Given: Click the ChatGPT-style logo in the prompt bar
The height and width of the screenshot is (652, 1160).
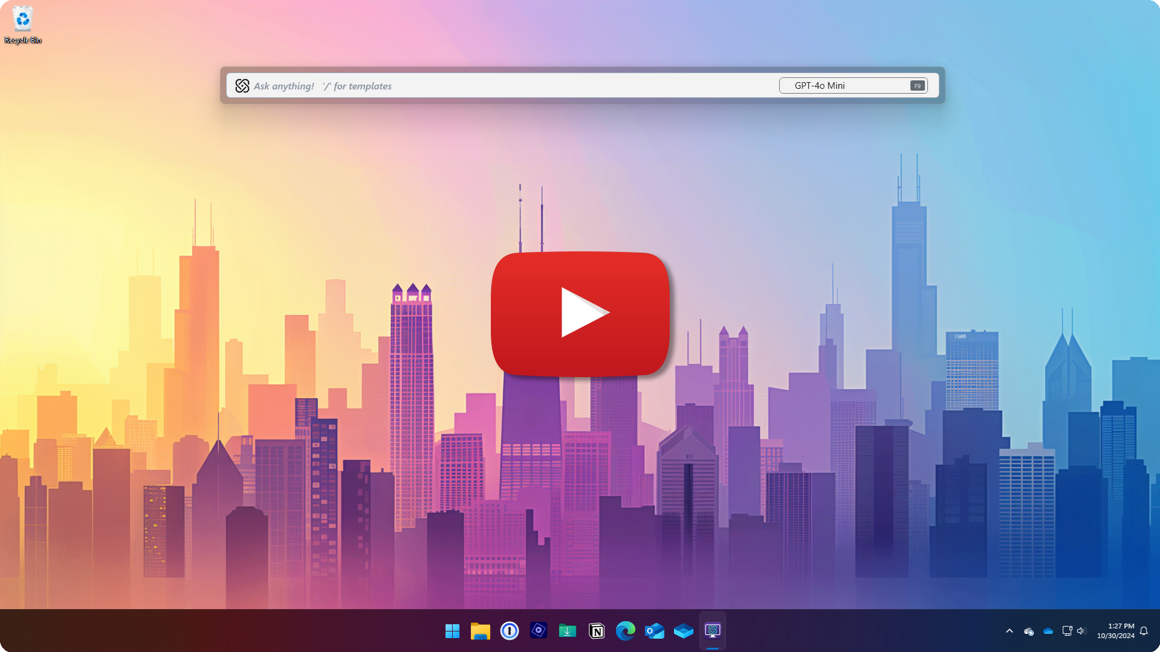Looking at the screenshot, I should coord(242,86).
